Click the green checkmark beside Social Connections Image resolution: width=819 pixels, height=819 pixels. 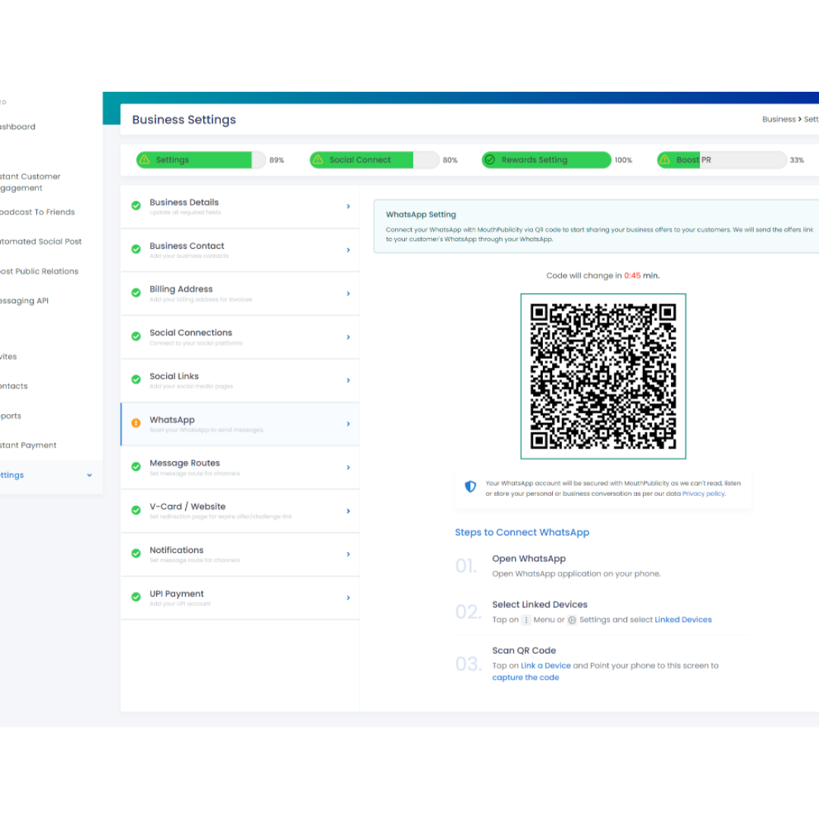136,337
